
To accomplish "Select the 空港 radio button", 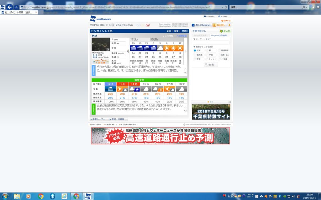I will [195, 59].
